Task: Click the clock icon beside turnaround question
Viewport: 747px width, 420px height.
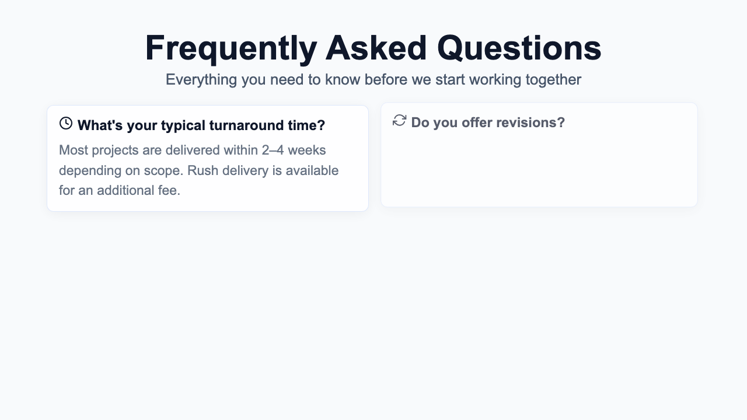Action: pos(66,123)
